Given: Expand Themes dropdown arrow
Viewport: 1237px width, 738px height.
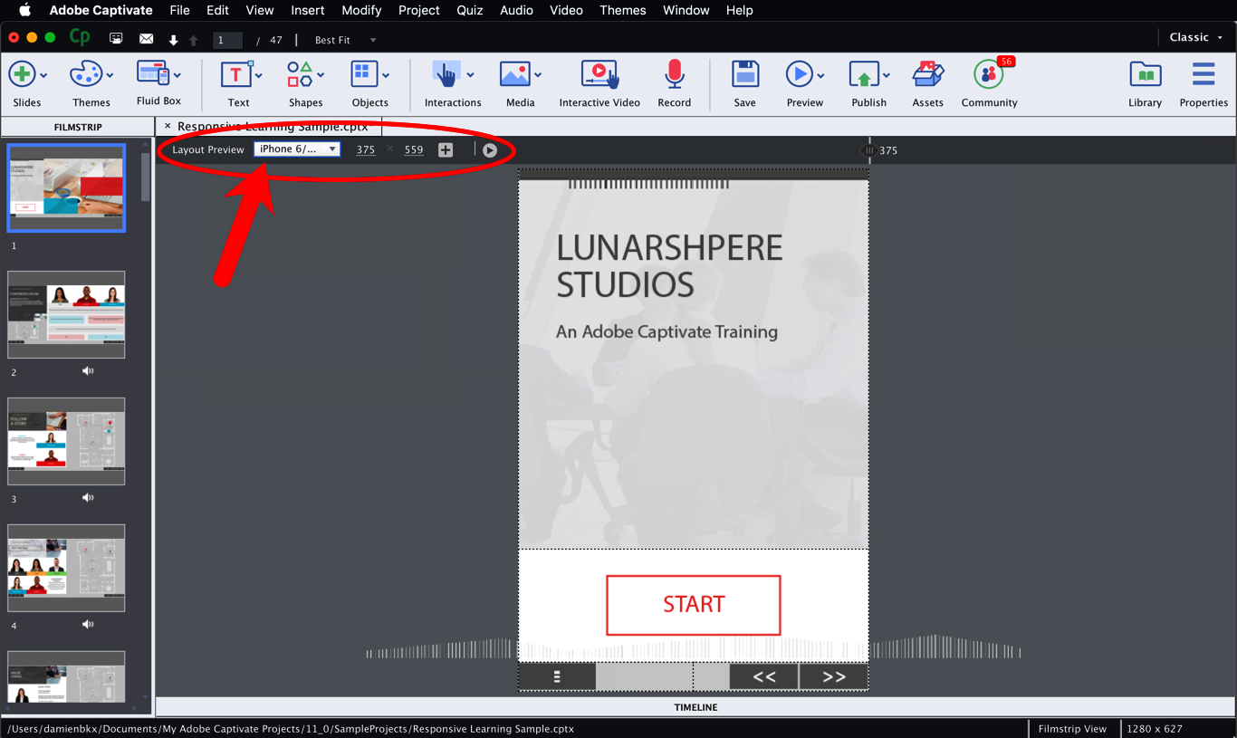Looking at the screenshot, I should point(110,76).
